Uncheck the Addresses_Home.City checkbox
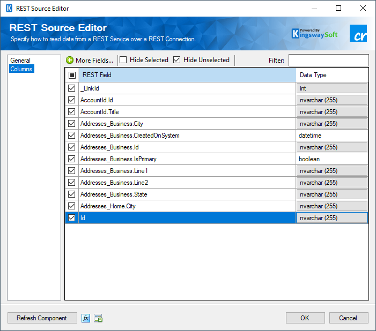The width and height of the screenshot is (376, 331). click(71, 206)
